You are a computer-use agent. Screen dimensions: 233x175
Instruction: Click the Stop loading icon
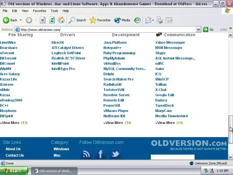click(x=43, y=20)
